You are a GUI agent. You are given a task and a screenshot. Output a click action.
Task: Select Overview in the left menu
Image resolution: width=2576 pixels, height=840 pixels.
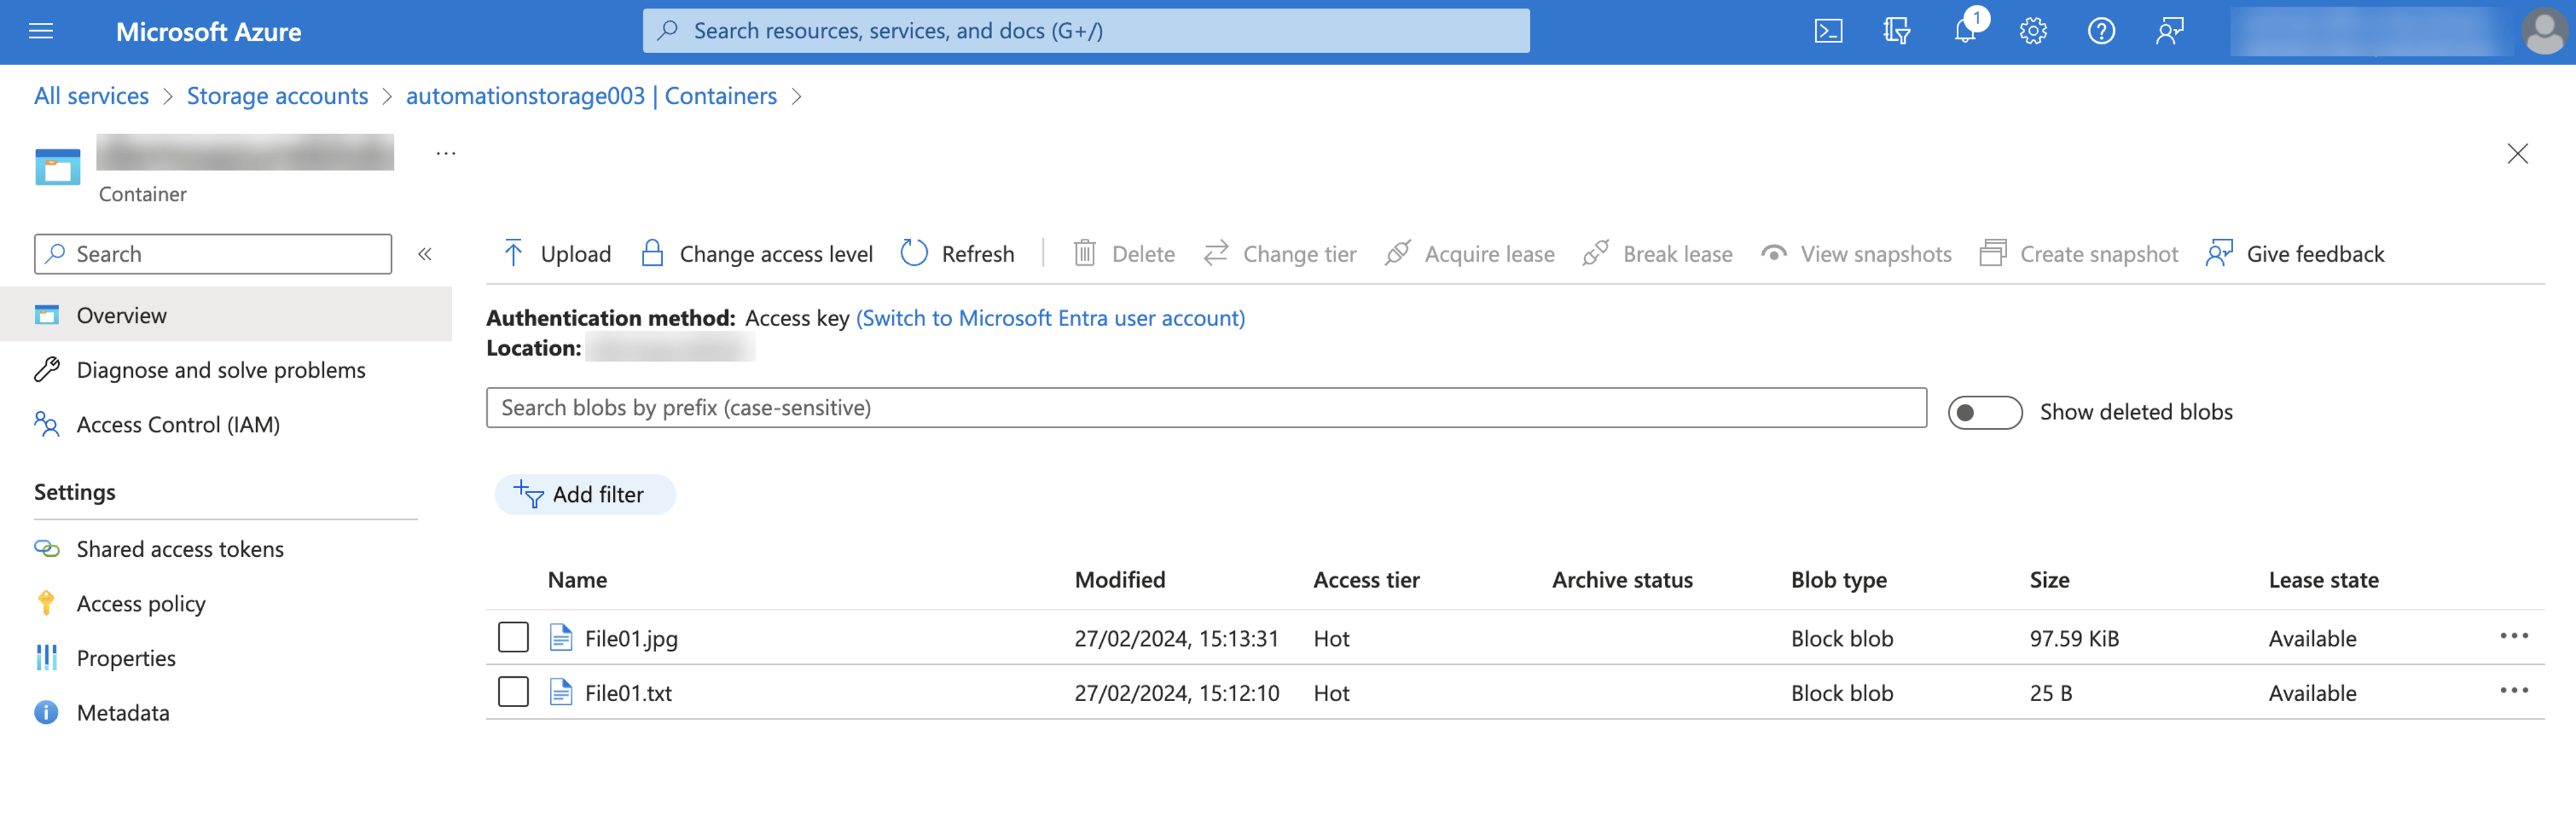[x=226, y=315]
